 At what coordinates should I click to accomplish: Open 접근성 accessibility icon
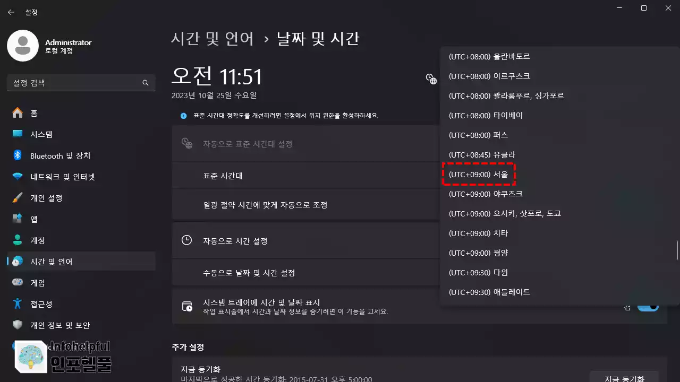tap(18, 304)
